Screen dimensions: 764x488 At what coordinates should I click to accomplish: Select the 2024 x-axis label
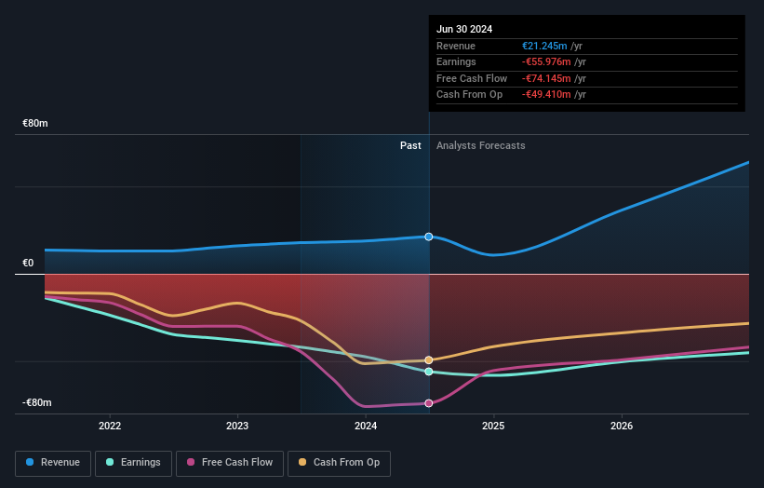(x=366, y=426)
